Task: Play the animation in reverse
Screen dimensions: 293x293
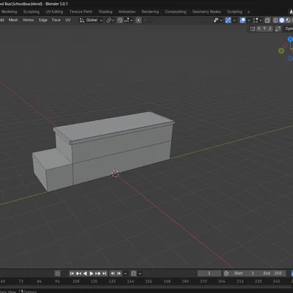Action: tap(85, 273)
